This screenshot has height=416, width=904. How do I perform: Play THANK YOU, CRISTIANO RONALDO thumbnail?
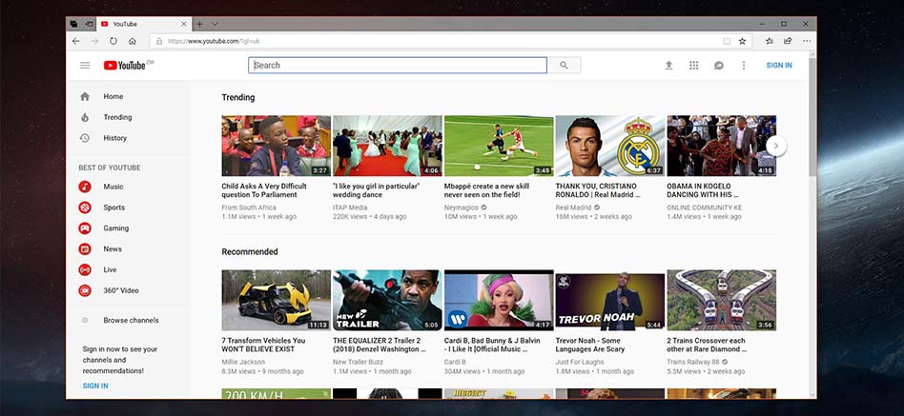click(610, 146)
